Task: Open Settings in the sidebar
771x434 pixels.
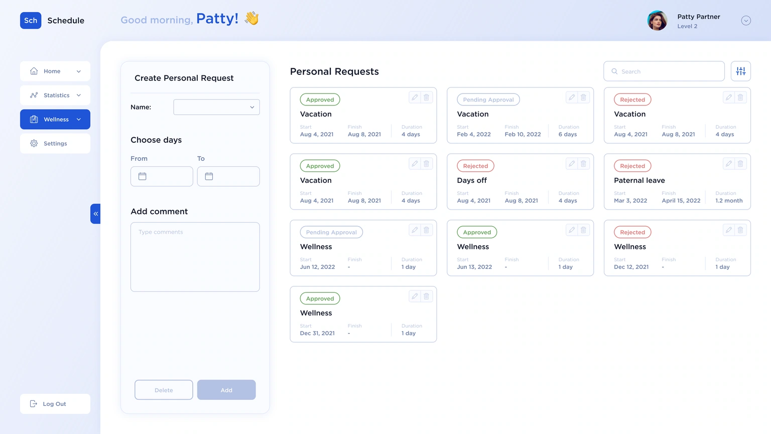Action: (55, 144)
